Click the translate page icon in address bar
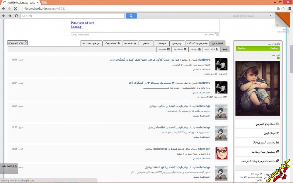Viewport: 293px width, 183px height. [x=278, y=8]
